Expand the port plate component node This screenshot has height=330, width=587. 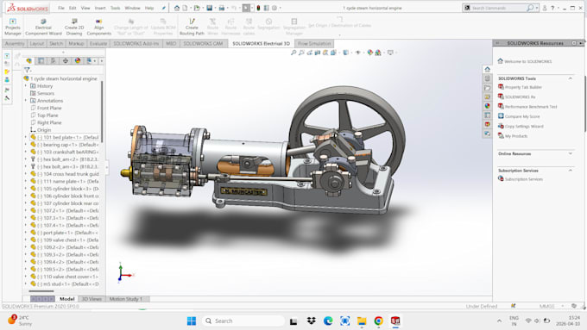pos(26,233)
